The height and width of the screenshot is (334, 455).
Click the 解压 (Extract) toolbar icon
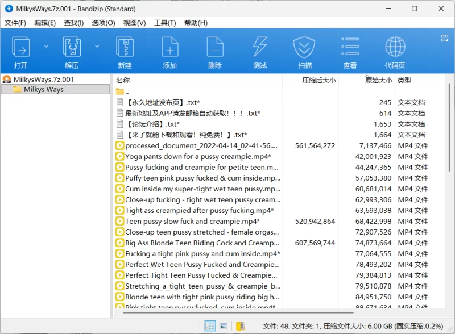click(71, 51)
